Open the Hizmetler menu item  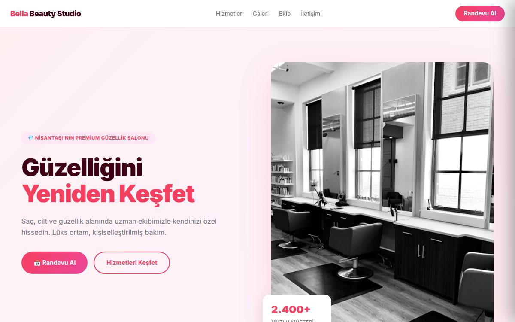point(229,14)
